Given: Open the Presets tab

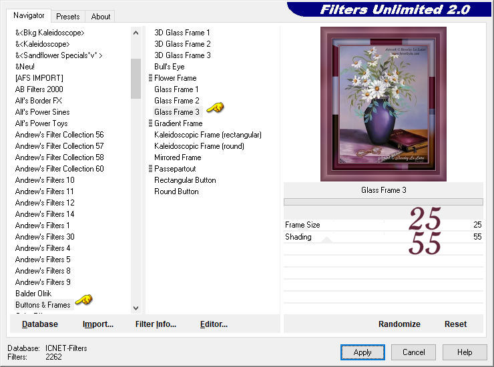Looking at the screenshot, I should pos(67,17).
